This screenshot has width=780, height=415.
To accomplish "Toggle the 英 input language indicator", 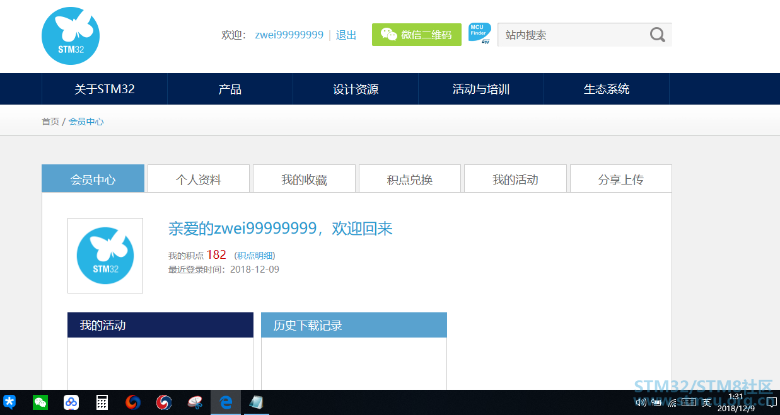I will point(707,402).
